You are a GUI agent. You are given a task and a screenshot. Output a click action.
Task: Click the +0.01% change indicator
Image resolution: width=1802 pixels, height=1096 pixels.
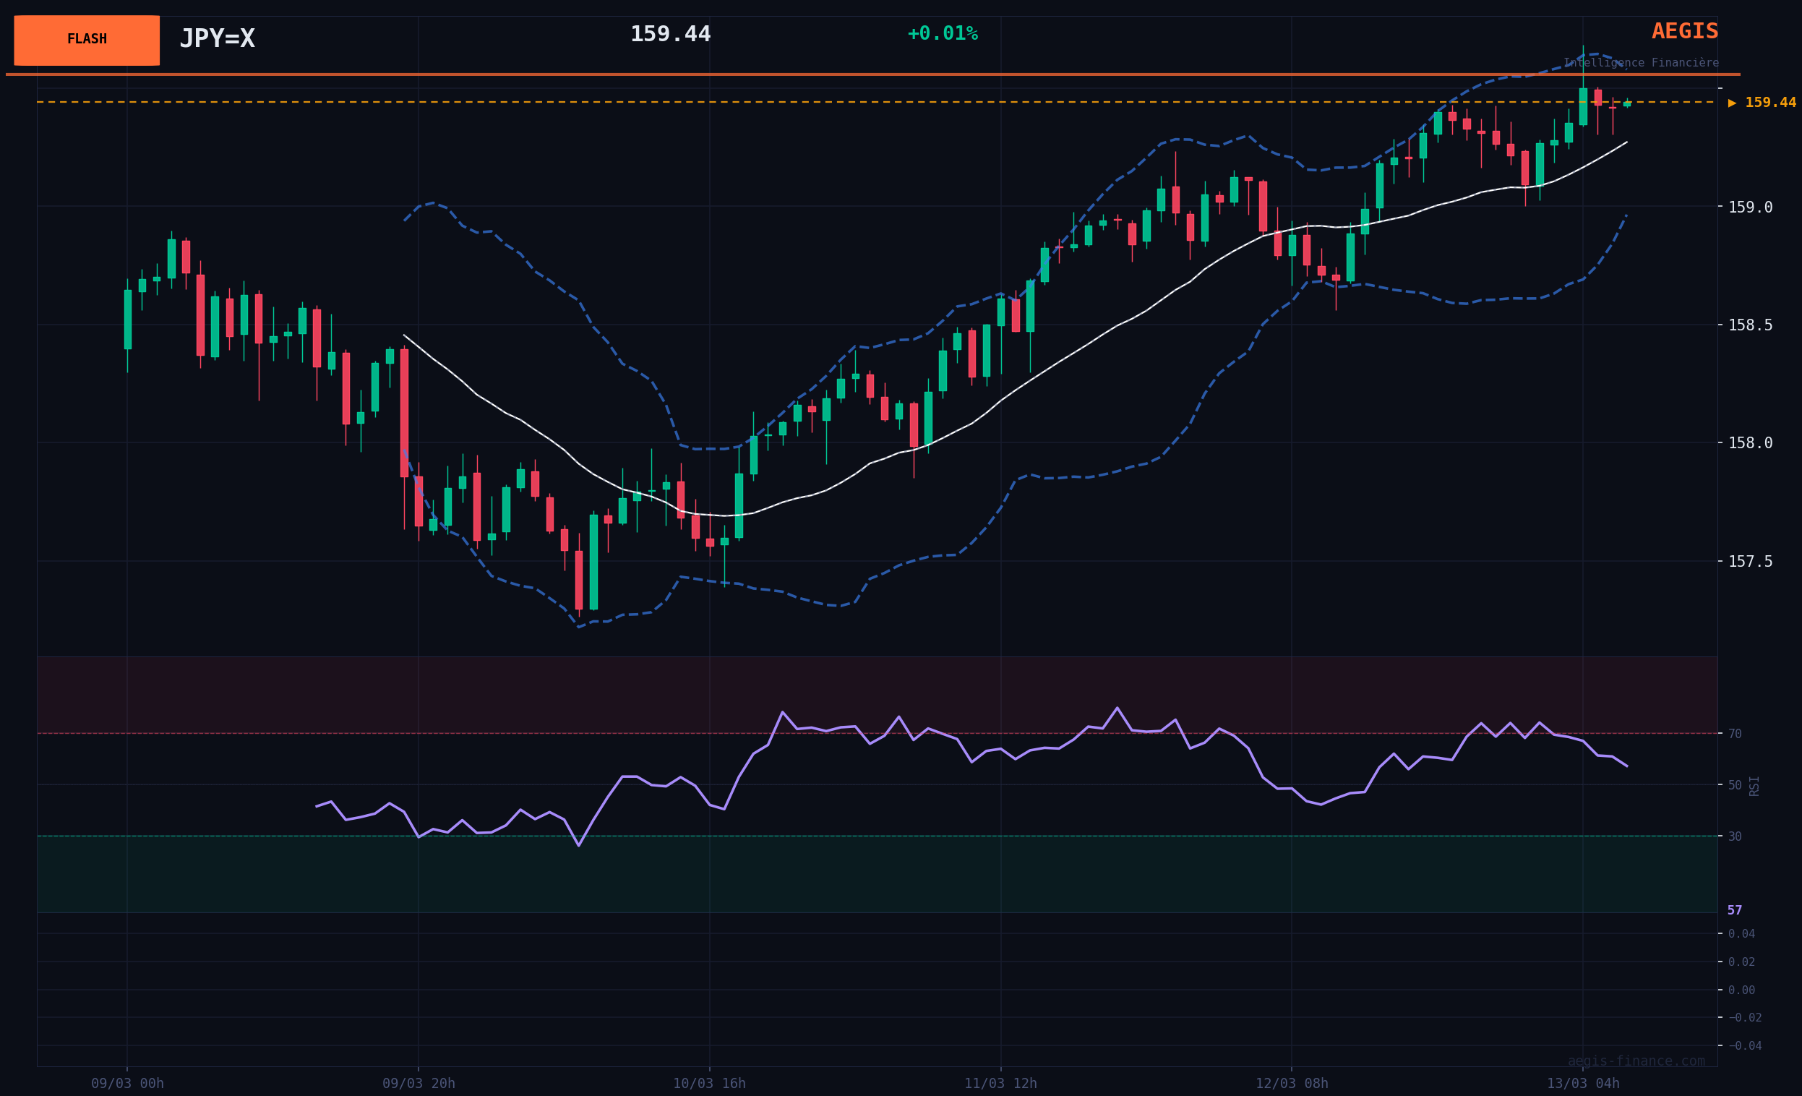(942, 34)
